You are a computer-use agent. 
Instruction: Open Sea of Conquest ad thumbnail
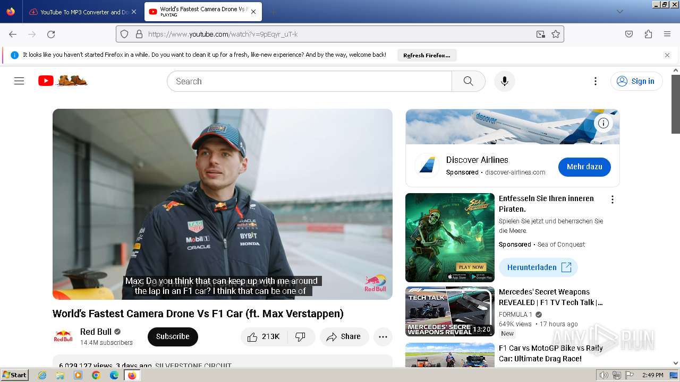click(450, 238)
